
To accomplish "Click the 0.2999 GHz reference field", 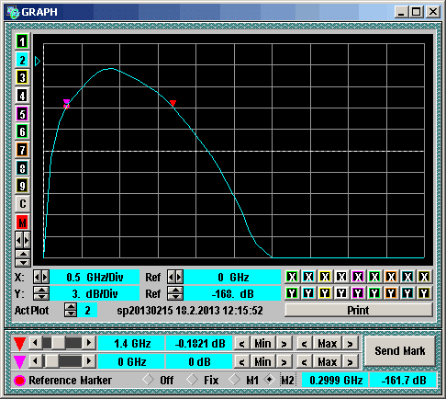I will pos(336,381).
